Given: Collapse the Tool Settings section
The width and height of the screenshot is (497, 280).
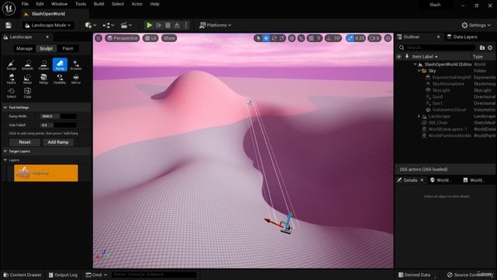Looking at the screenshot, I should tap(5, 107).
